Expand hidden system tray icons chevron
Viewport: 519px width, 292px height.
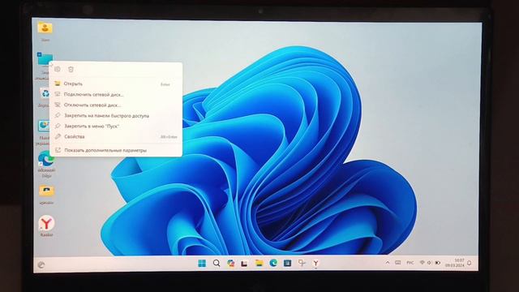388,263
